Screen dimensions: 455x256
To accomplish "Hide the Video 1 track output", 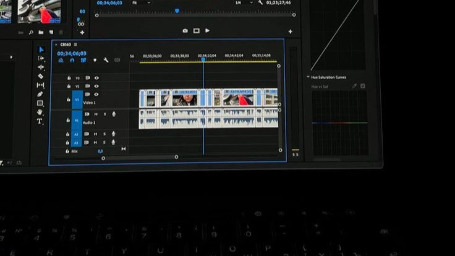I will tap(96, 95).
